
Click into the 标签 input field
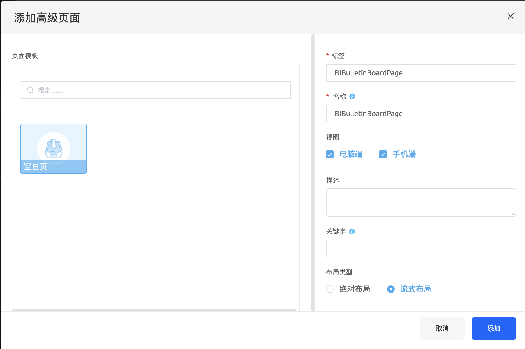(x=421, y=73)
